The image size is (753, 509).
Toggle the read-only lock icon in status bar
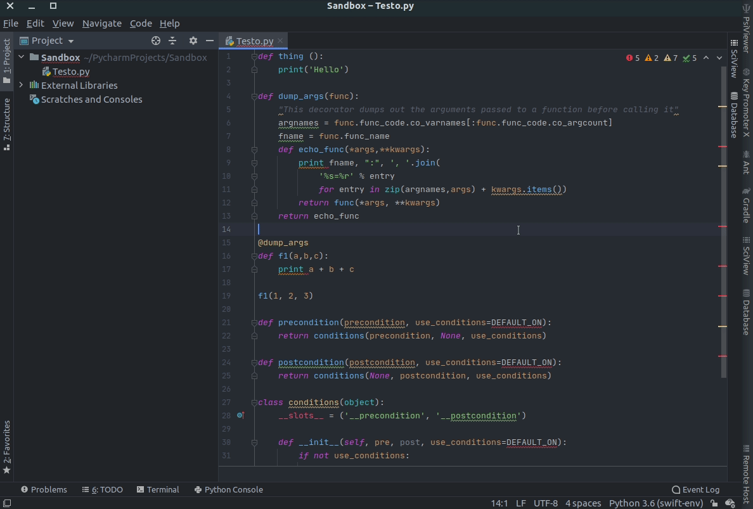(714, 503)
